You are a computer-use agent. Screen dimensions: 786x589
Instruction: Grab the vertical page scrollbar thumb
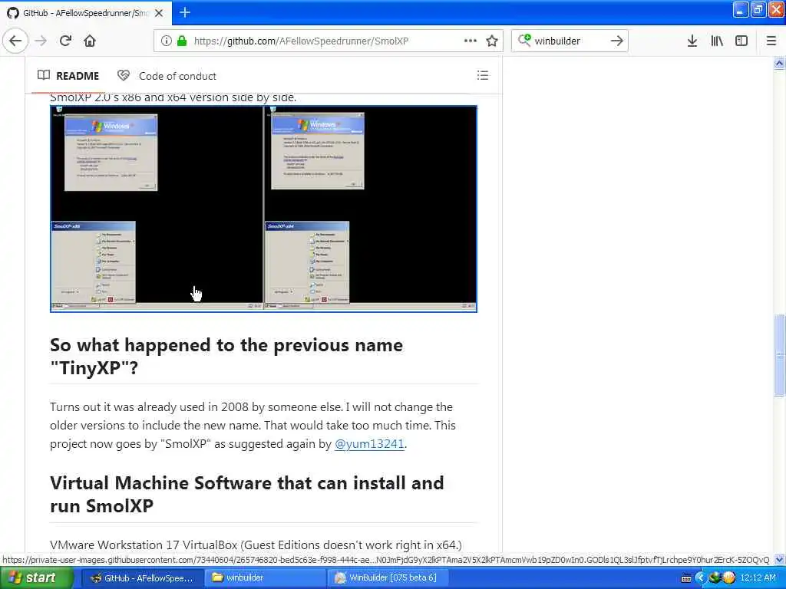780,354
